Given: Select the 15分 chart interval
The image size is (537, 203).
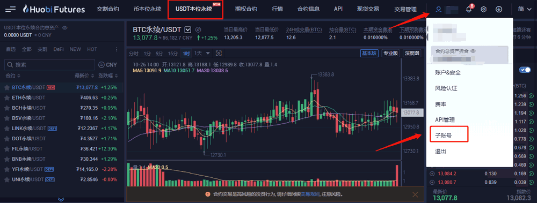Looking at the screenshot, I should click(172, 54).
